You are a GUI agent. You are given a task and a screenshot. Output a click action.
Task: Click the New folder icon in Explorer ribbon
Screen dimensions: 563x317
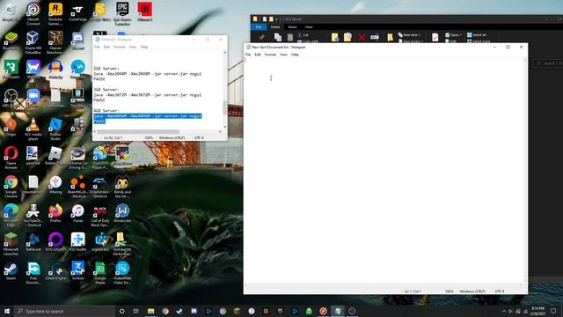(390, 37)
